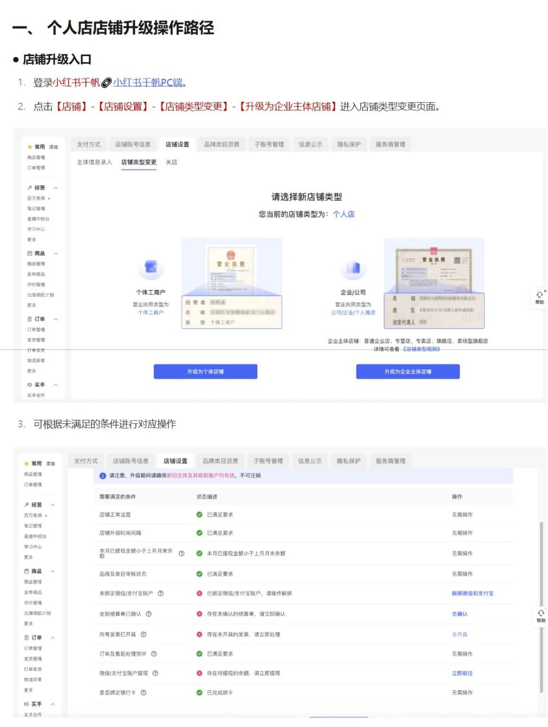Click the help icon beside 未绑定微信/支付宝账户
Image resolution: width=548 pixels, height=727 pixels.
(160, 594)
